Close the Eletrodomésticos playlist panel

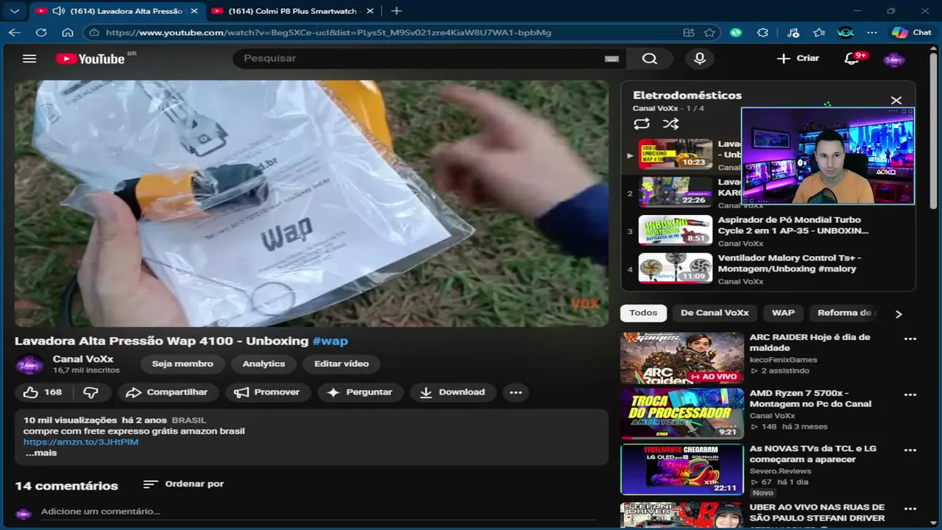pos(896,100)
